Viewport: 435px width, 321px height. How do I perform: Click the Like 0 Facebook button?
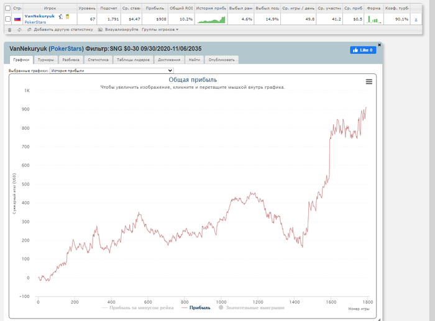point(363,50)
